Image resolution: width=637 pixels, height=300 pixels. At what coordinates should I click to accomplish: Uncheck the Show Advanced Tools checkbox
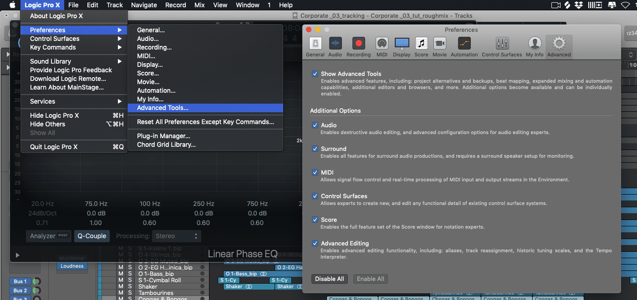pos(315,74)
